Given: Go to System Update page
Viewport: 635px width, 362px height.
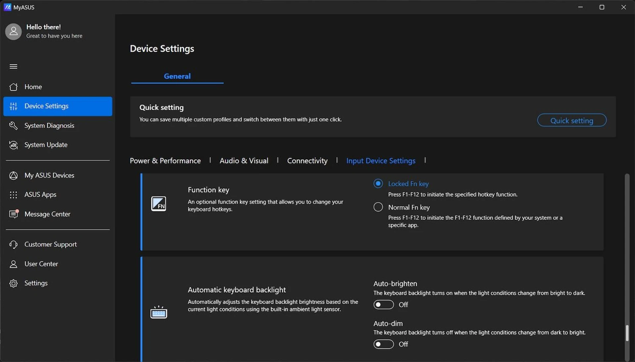Looking at the screenshot, I should click(x=58, y=145).
